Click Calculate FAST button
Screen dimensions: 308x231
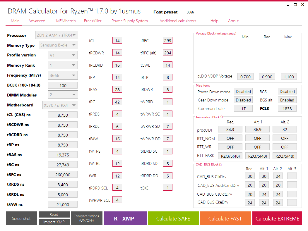coord(225,218)
